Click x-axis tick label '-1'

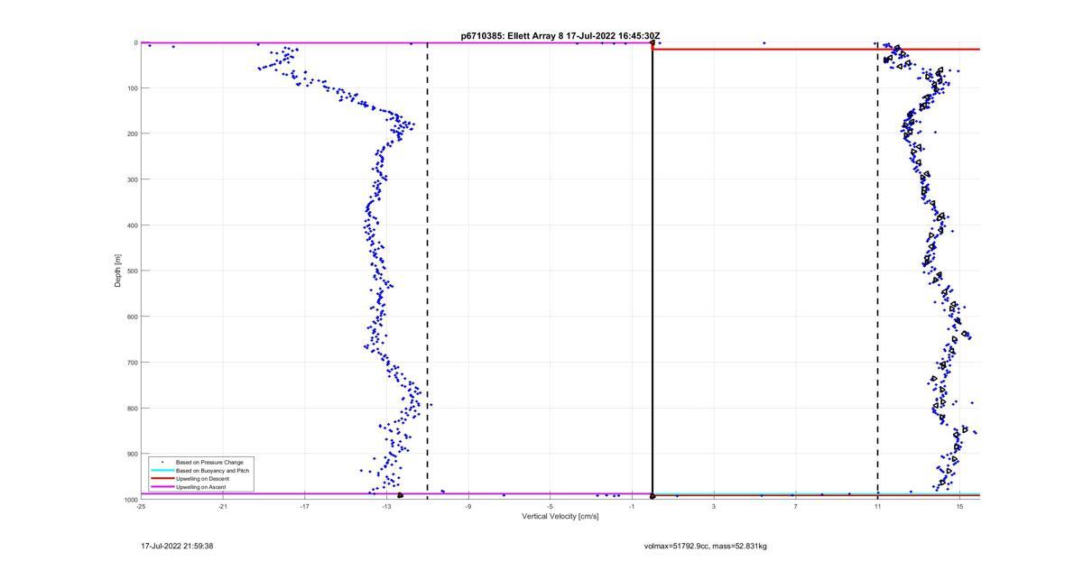[x=632, y=507]
